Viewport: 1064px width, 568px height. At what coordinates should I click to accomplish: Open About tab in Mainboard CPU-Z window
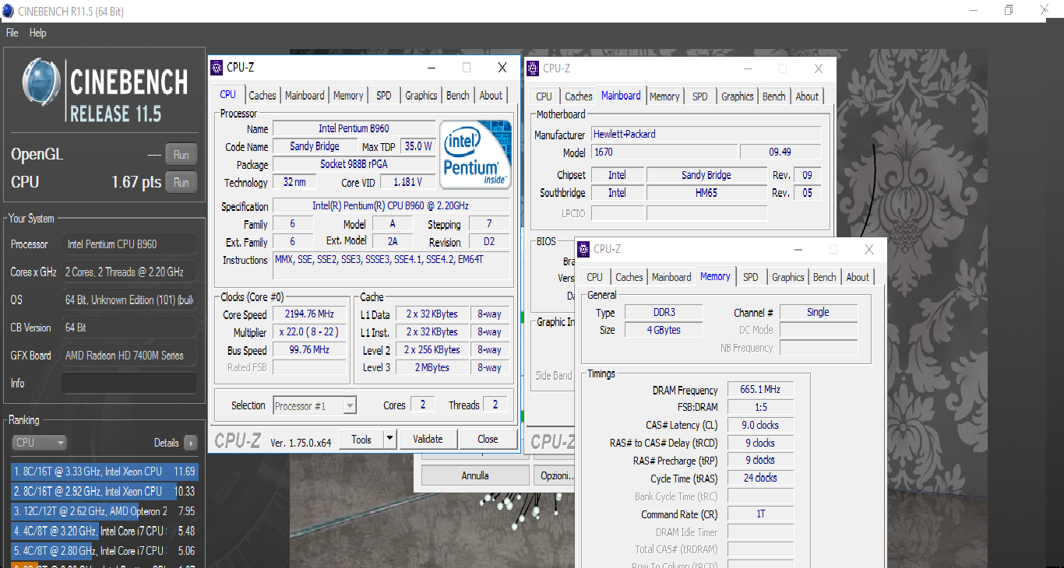(x=807, y=96)
